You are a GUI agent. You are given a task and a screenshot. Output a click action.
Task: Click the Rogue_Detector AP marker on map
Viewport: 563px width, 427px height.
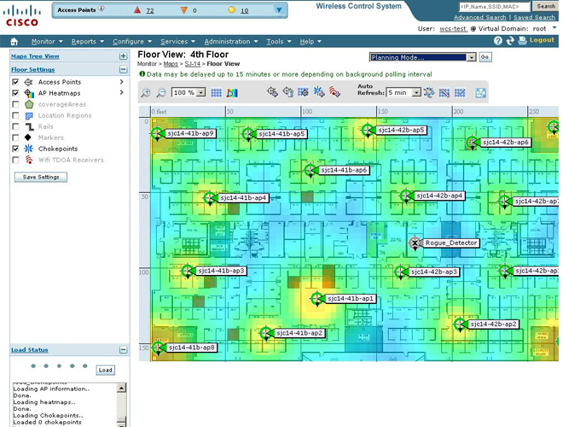point(415,243)
